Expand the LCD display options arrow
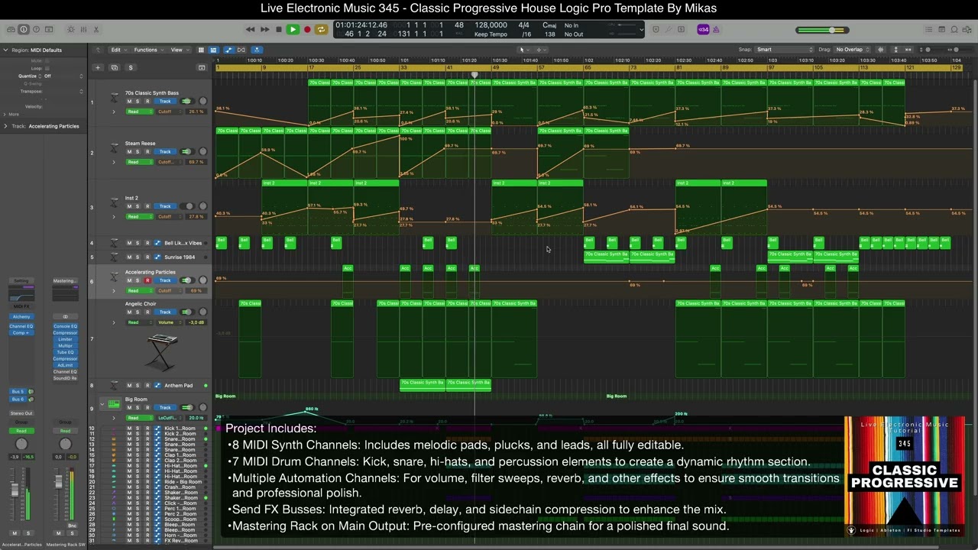Viewport: 978px width, 550px height. pyautogui.click(x=640, y=30)
